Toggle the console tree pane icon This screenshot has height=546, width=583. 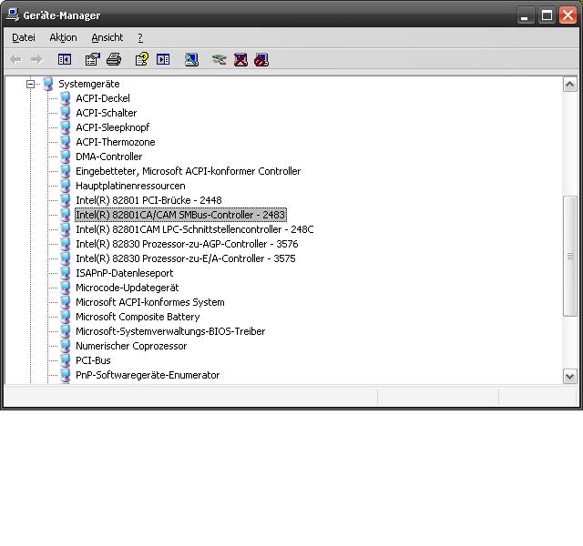click(x=65, y=59)
